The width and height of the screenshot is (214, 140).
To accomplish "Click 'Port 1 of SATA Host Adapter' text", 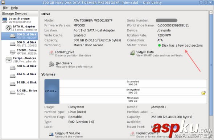I will [x=94, y=30].
